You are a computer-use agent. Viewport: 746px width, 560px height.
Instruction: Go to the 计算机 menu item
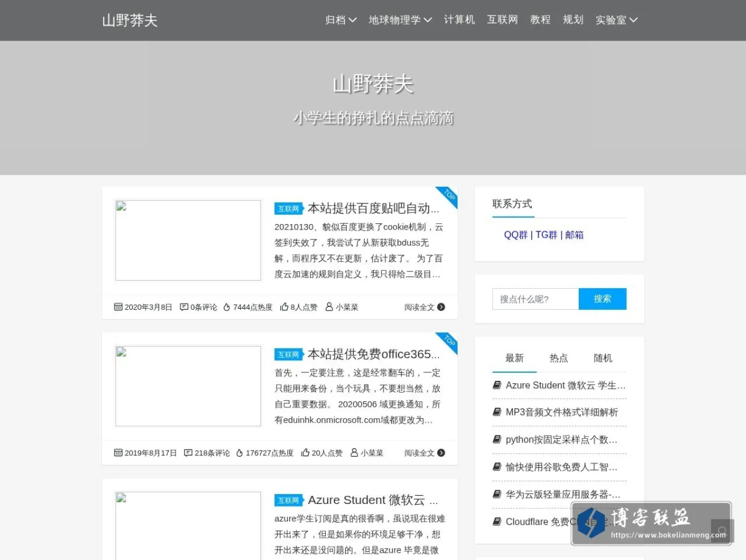[x=459, y=20]
